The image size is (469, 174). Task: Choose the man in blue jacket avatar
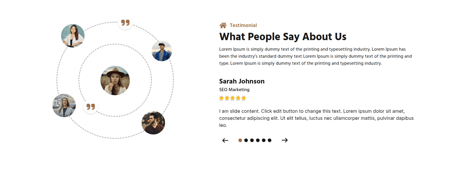point(162,51)
